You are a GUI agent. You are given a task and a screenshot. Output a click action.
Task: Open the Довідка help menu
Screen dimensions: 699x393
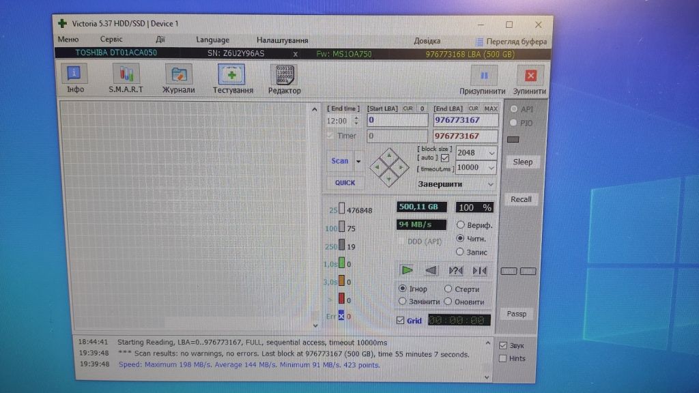(x=427, y=41)
